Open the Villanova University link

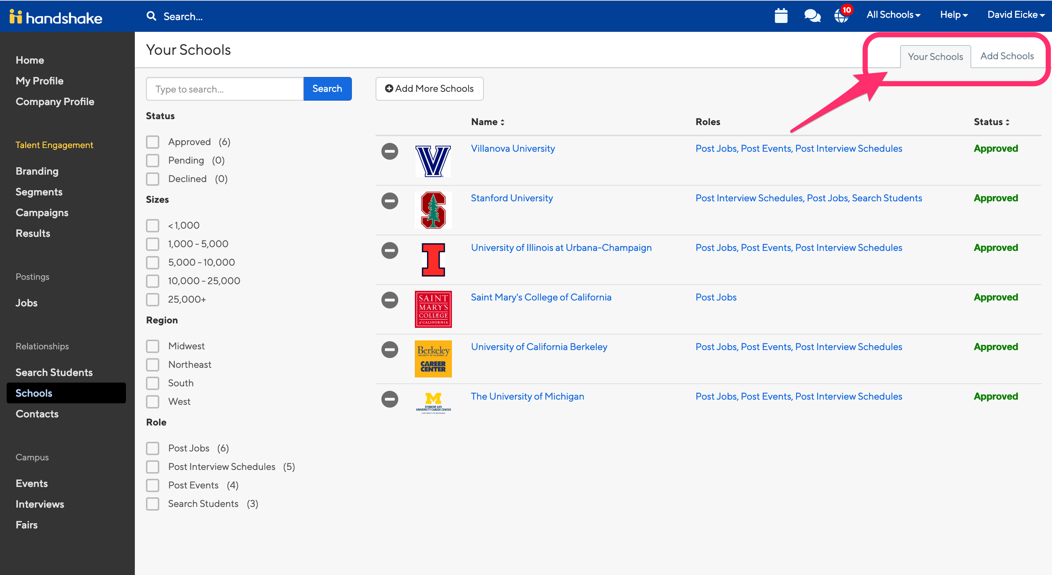pos(513,148)
